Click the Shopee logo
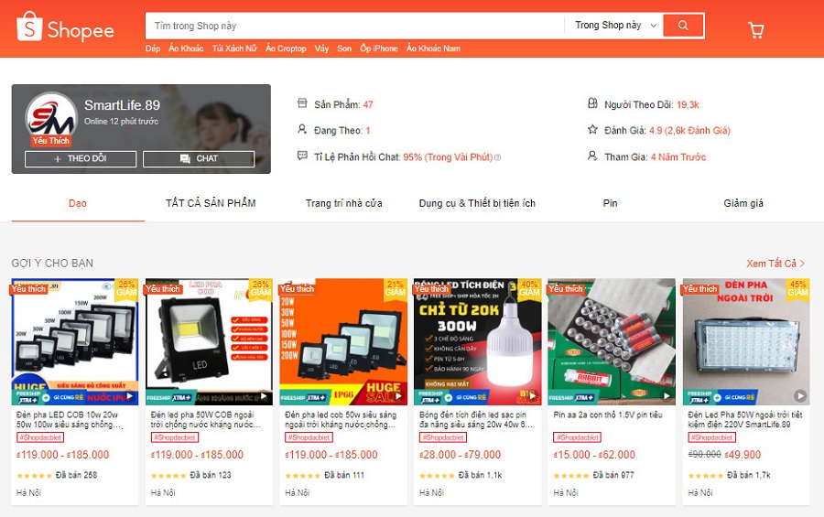 (x=65, y=27)
